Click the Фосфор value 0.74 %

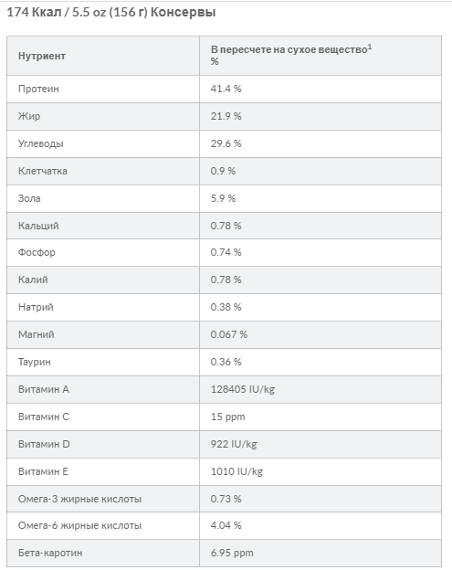coord(226,252)
